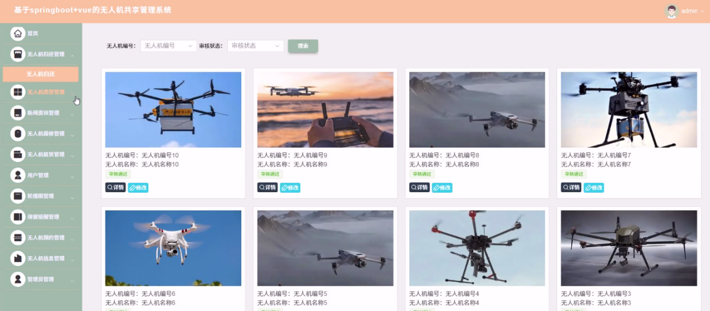The height and width of the screenshot is (311, 710).
Task: Open 详情 for 无人机编号9
Action: pos(268,188)
